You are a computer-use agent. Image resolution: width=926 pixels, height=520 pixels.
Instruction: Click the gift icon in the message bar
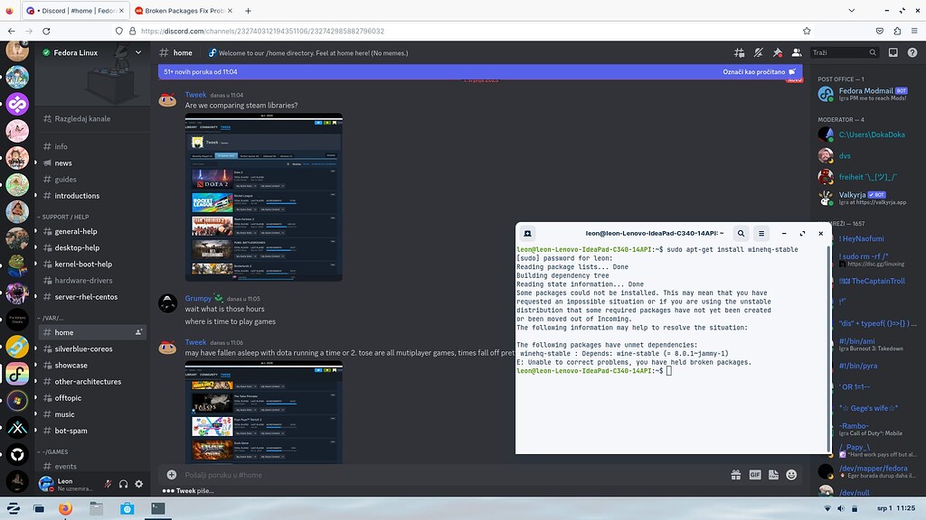pos(735,475)
